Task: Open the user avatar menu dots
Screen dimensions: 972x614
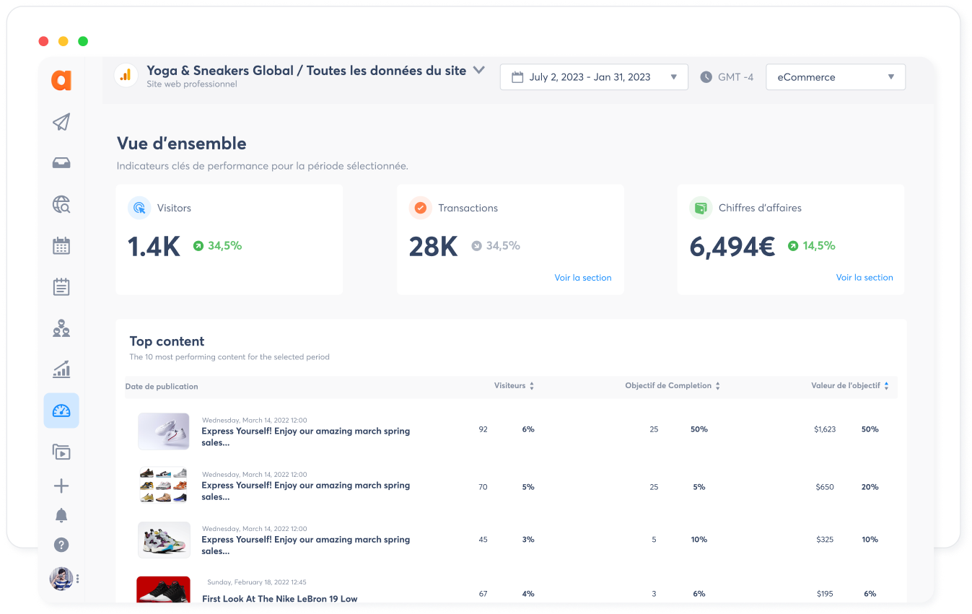Action: pyautogui.click(x=77, y=579)
